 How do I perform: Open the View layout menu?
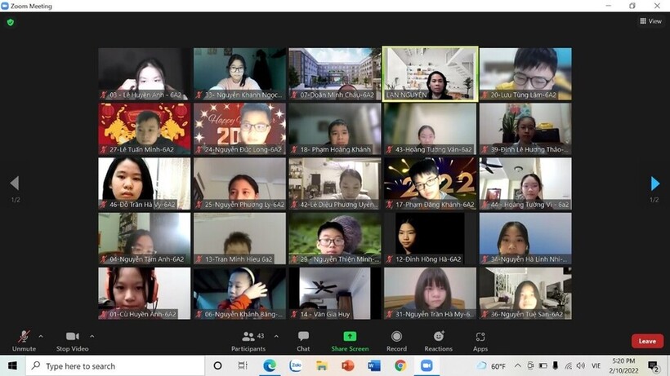(x=651, y=21)
